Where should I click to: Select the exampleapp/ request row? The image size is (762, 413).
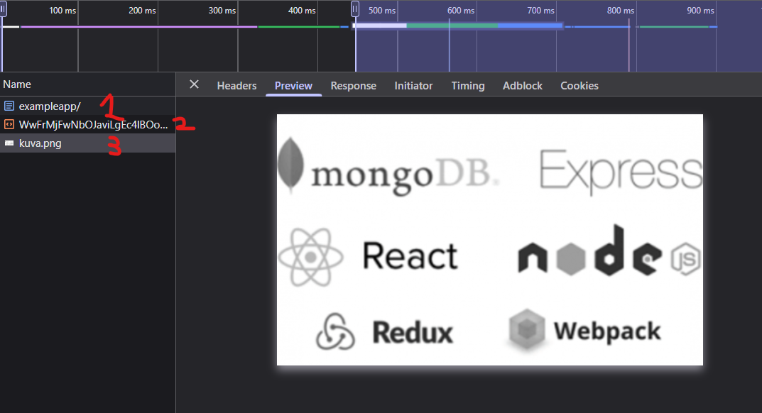click(x=50, y=106)
